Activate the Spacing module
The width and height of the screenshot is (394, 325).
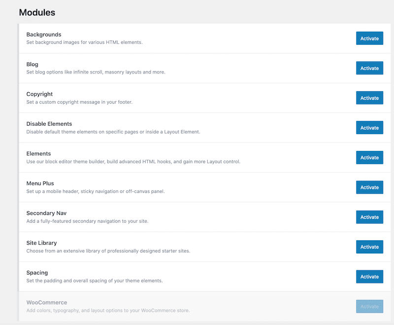pos(369,277)
